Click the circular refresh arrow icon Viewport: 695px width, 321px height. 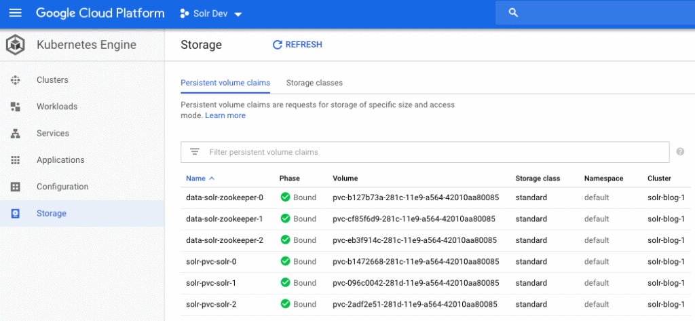(278, 45)
